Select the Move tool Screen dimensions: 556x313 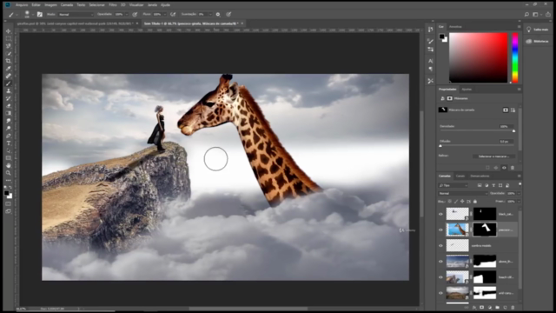[9, 31]
